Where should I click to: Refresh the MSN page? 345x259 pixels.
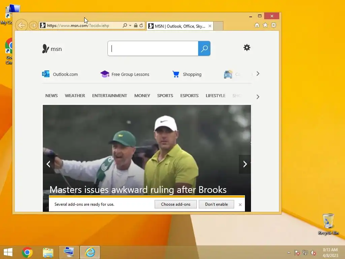(141, 25)
